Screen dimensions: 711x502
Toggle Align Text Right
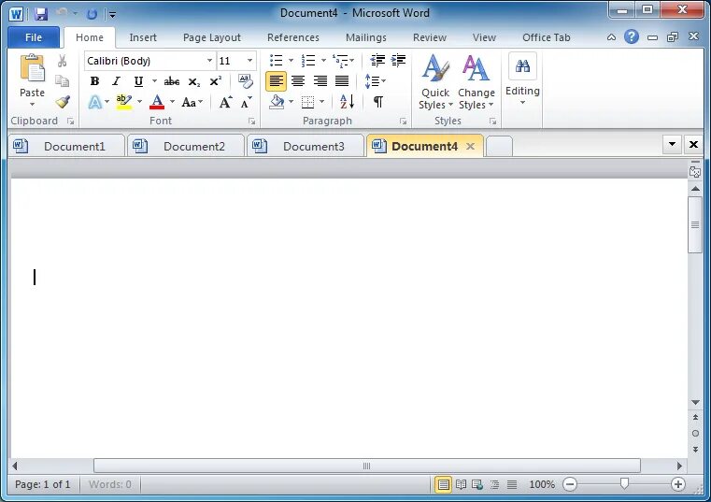coord(320,81)
